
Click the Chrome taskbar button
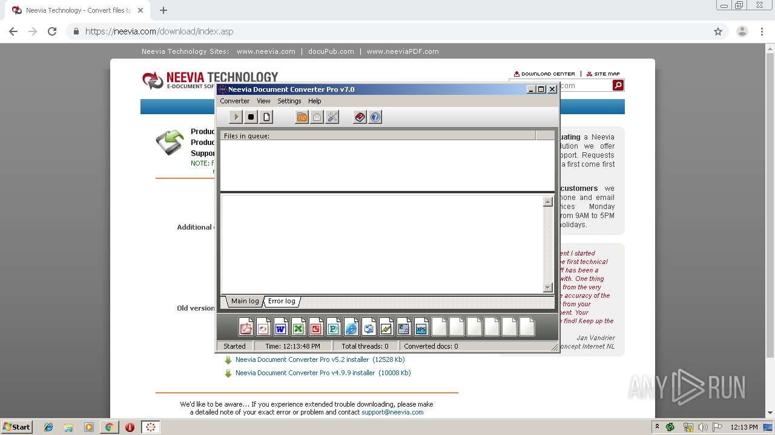tap(109, 427)
